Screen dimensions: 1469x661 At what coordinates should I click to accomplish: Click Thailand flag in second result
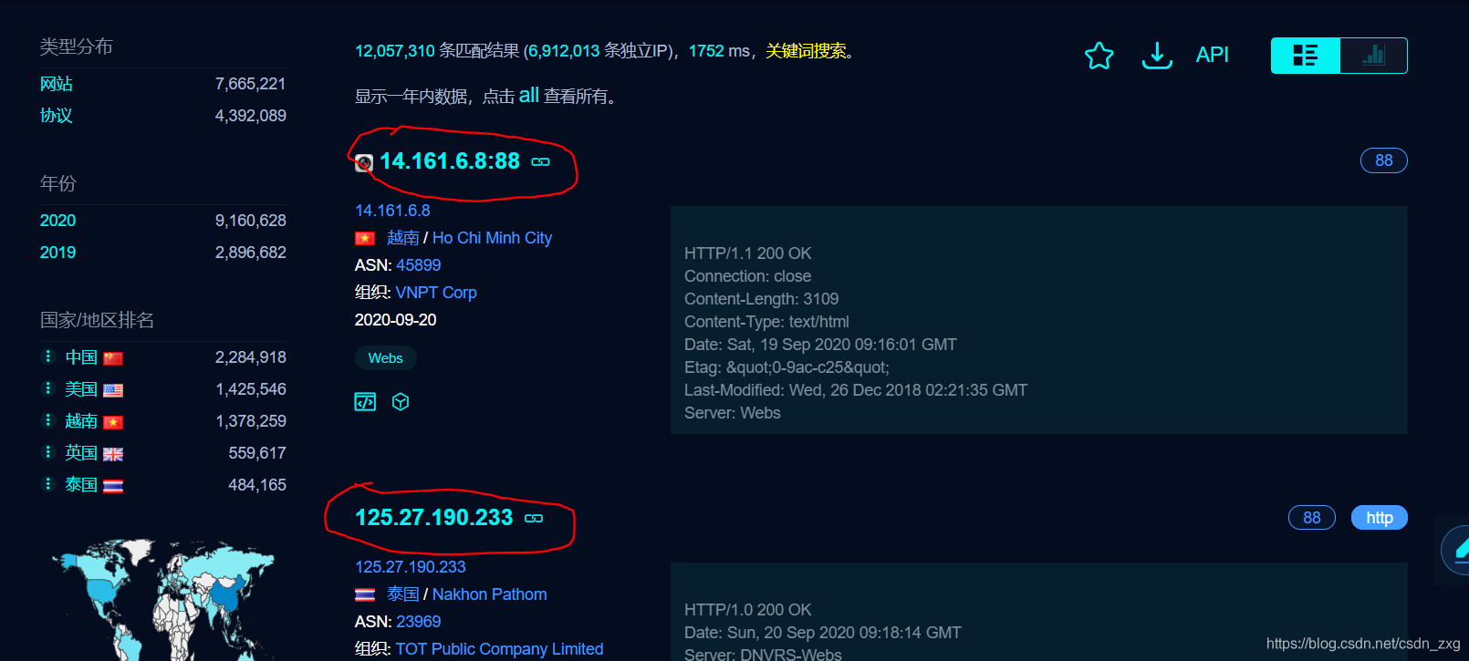tap(365, 594)
